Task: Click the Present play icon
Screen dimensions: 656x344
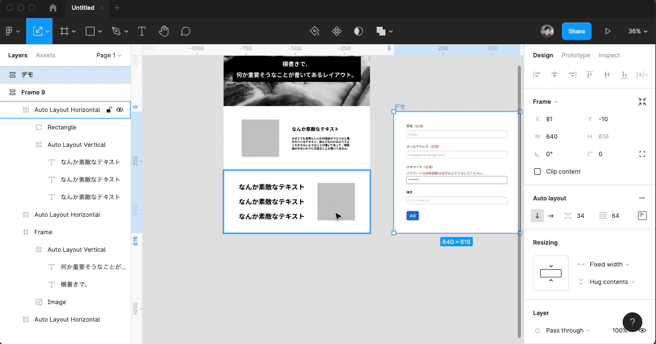Action: tap(607, 31)
